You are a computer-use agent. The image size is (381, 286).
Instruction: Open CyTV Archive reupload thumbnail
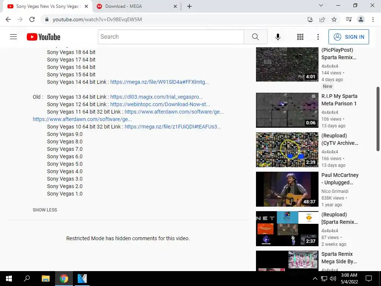(287, 150)
